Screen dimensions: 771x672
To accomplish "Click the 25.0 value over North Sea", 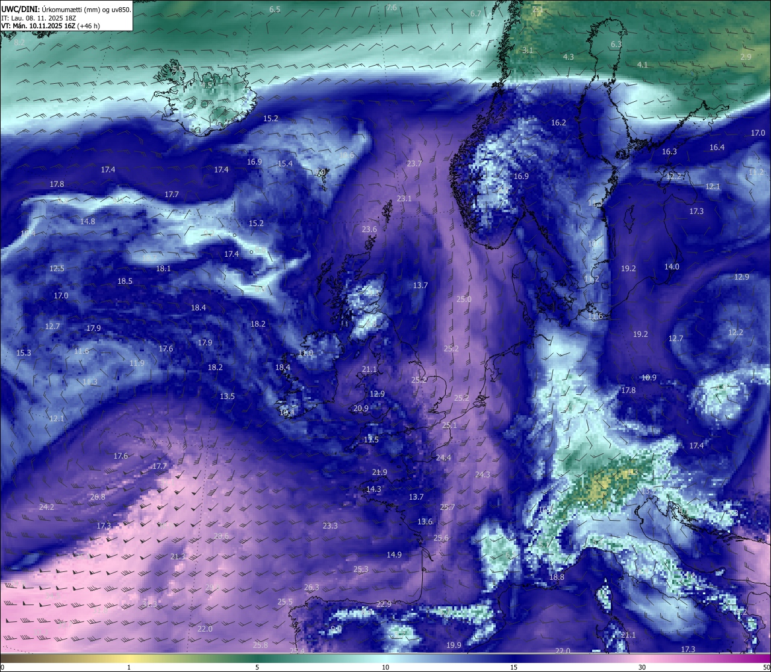I will (464, 300).
